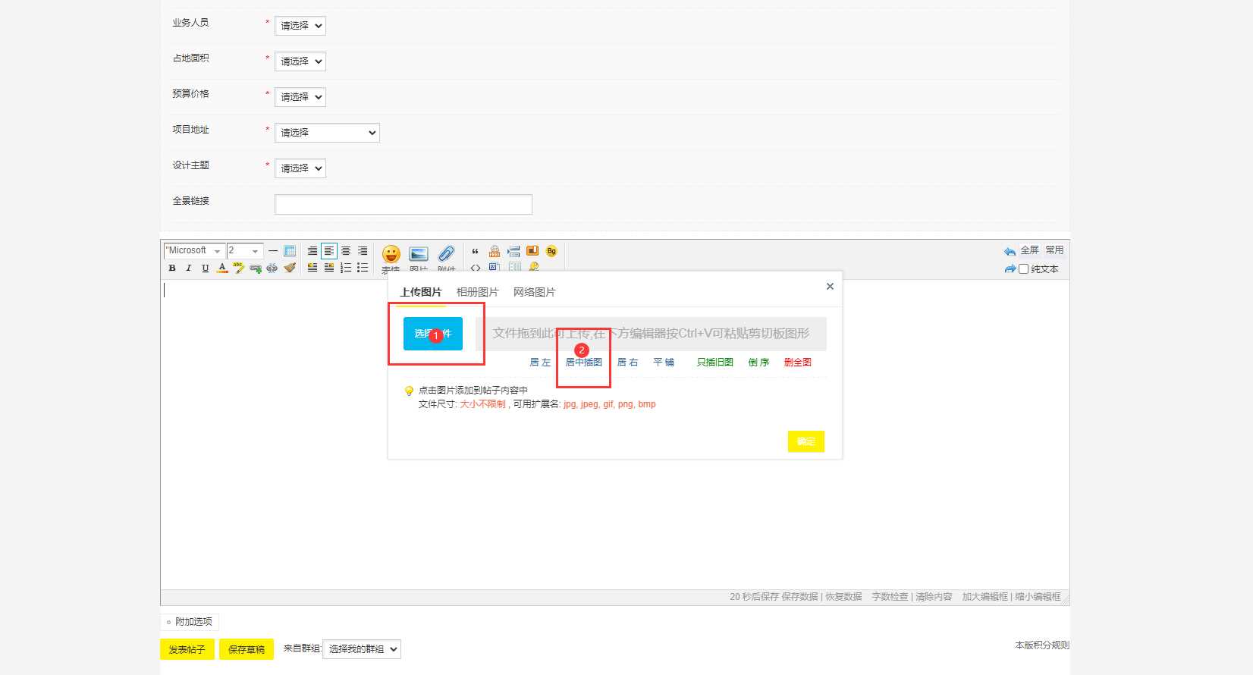Viewport: 1253px width, 675px height.
Task: Open the 设计主题 dropdown
Action: pos(300,168)
